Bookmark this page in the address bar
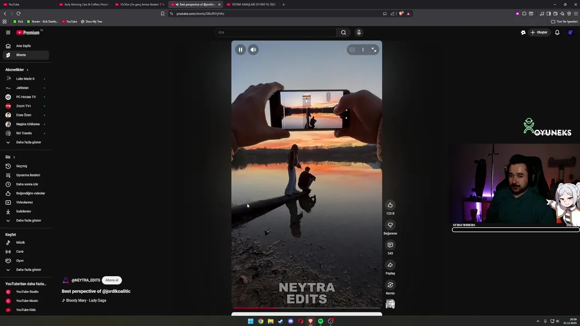The width and height of the screenshot is (580, 326). click(x=163, y=14)
